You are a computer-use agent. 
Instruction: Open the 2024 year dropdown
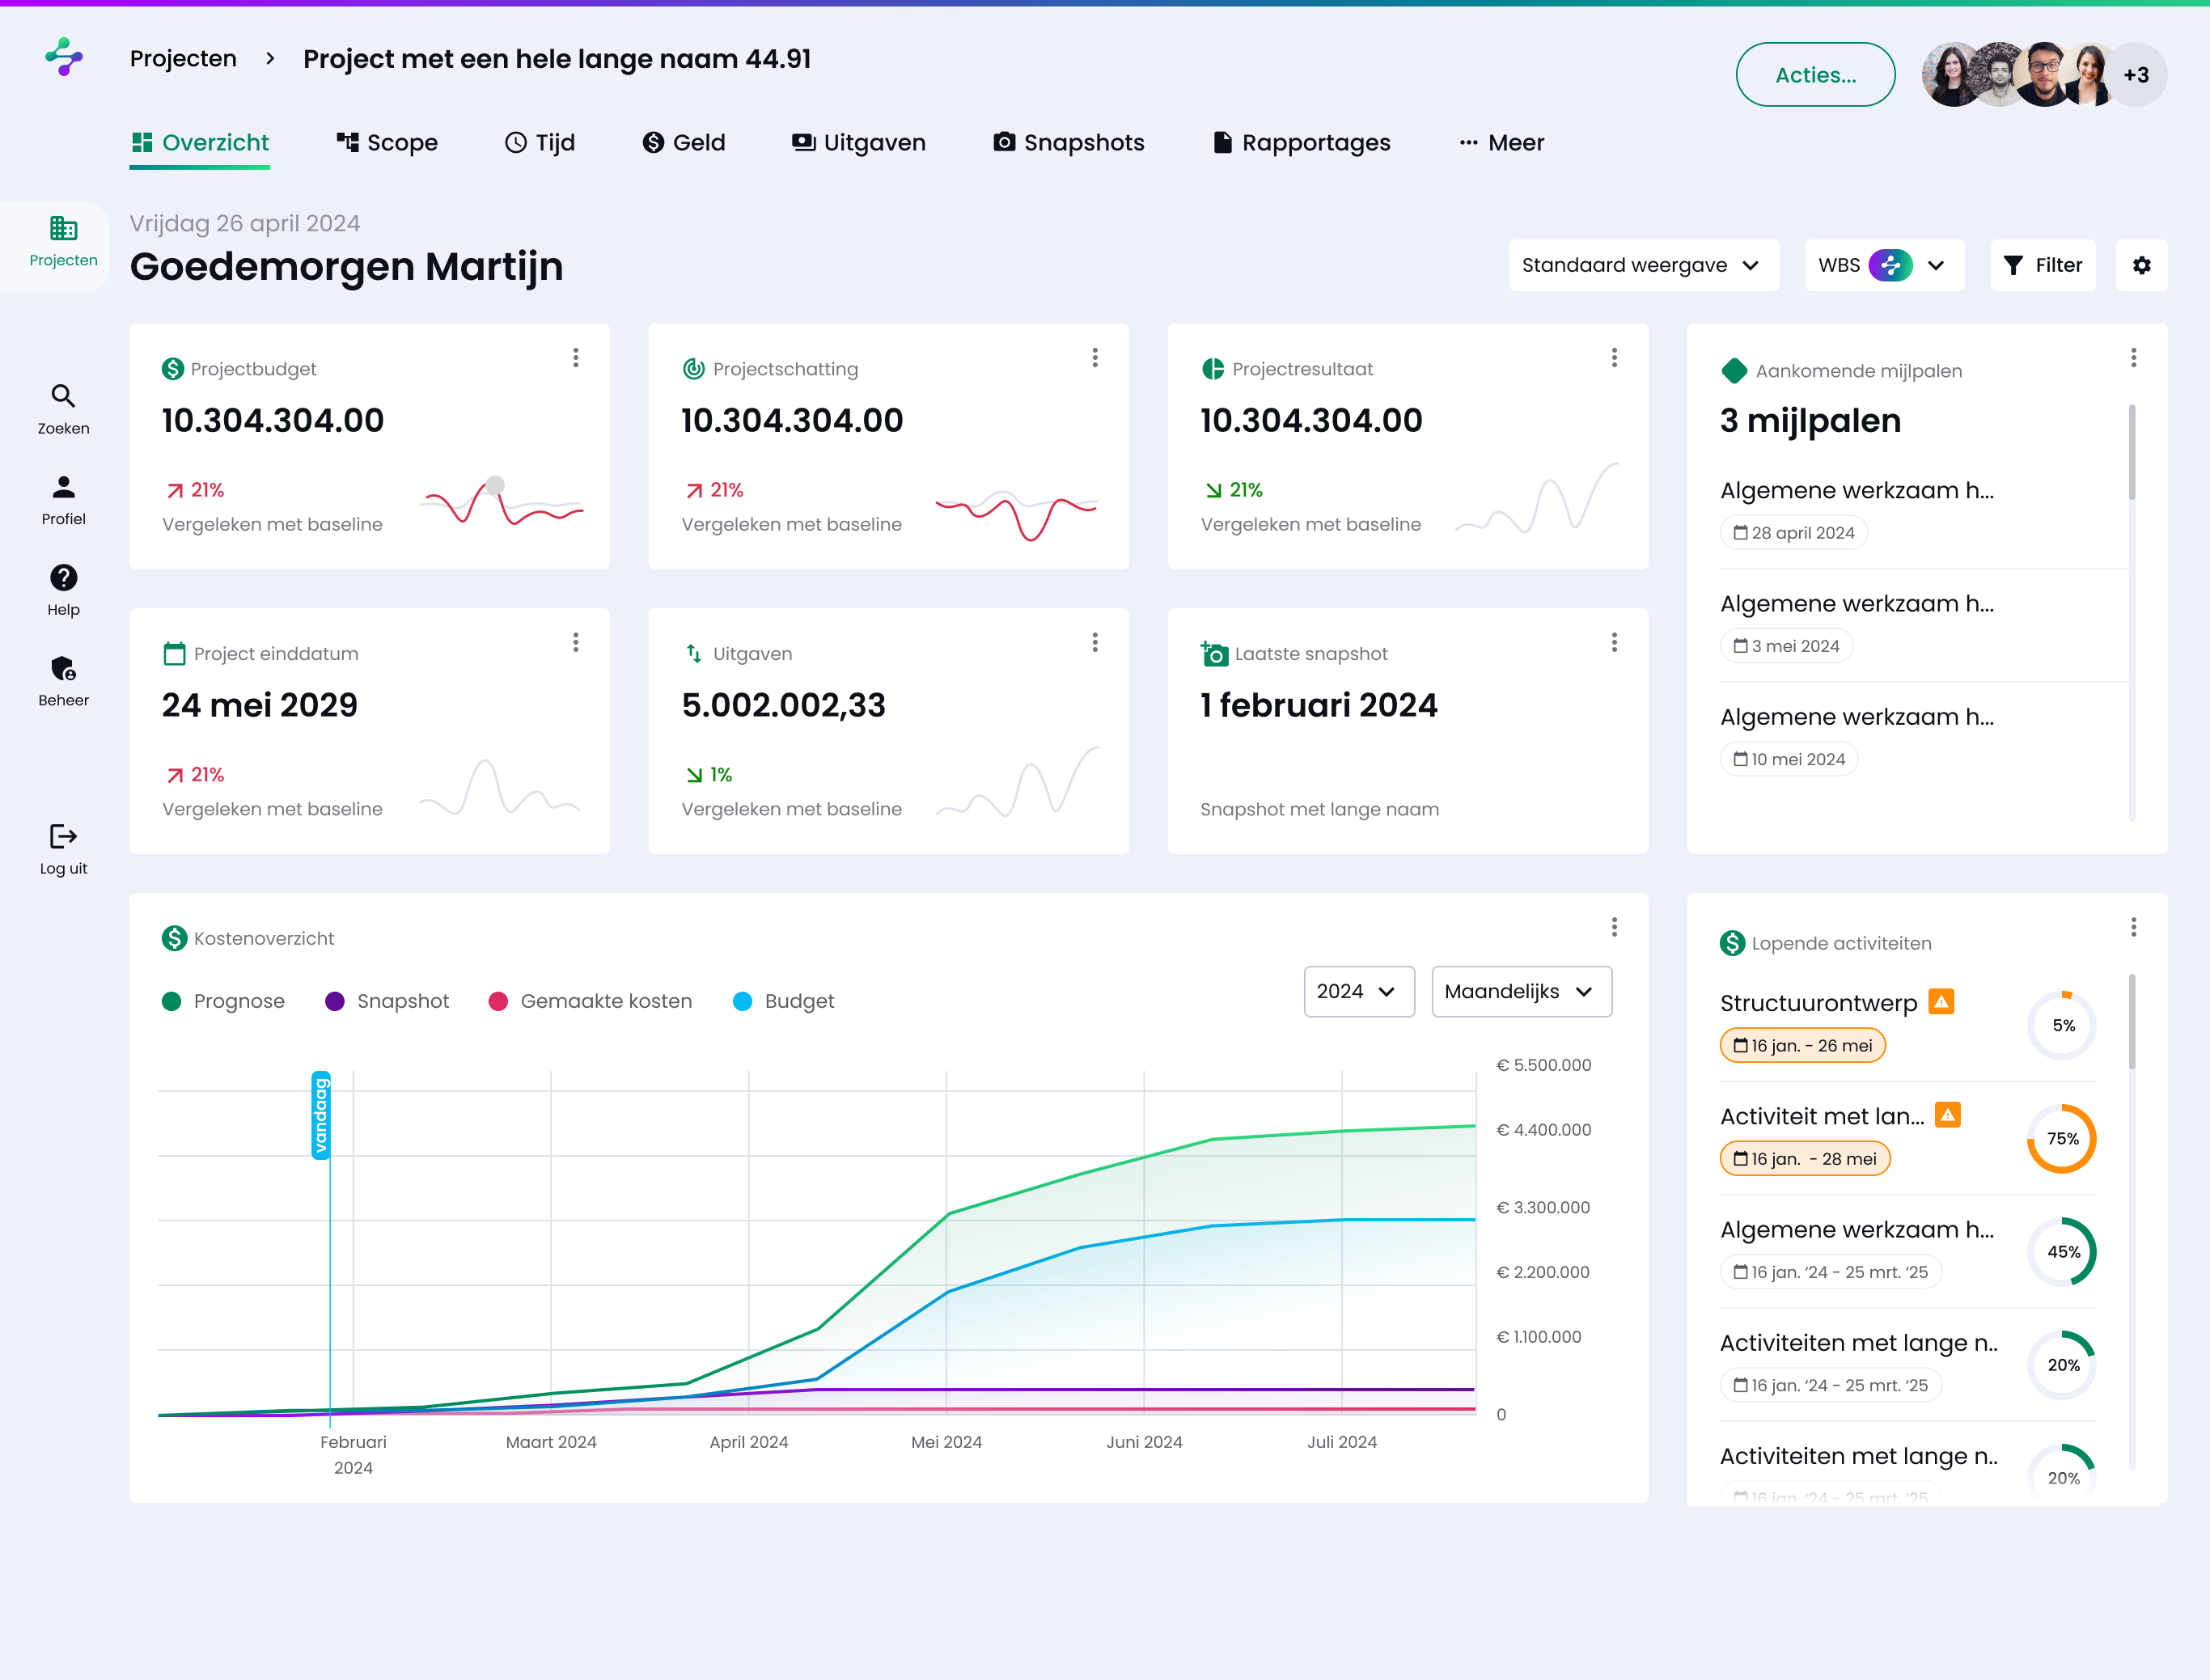click(1358, 991)
